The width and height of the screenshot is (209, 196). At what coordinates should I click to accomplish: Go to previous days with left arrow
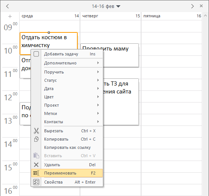point(8,6)
